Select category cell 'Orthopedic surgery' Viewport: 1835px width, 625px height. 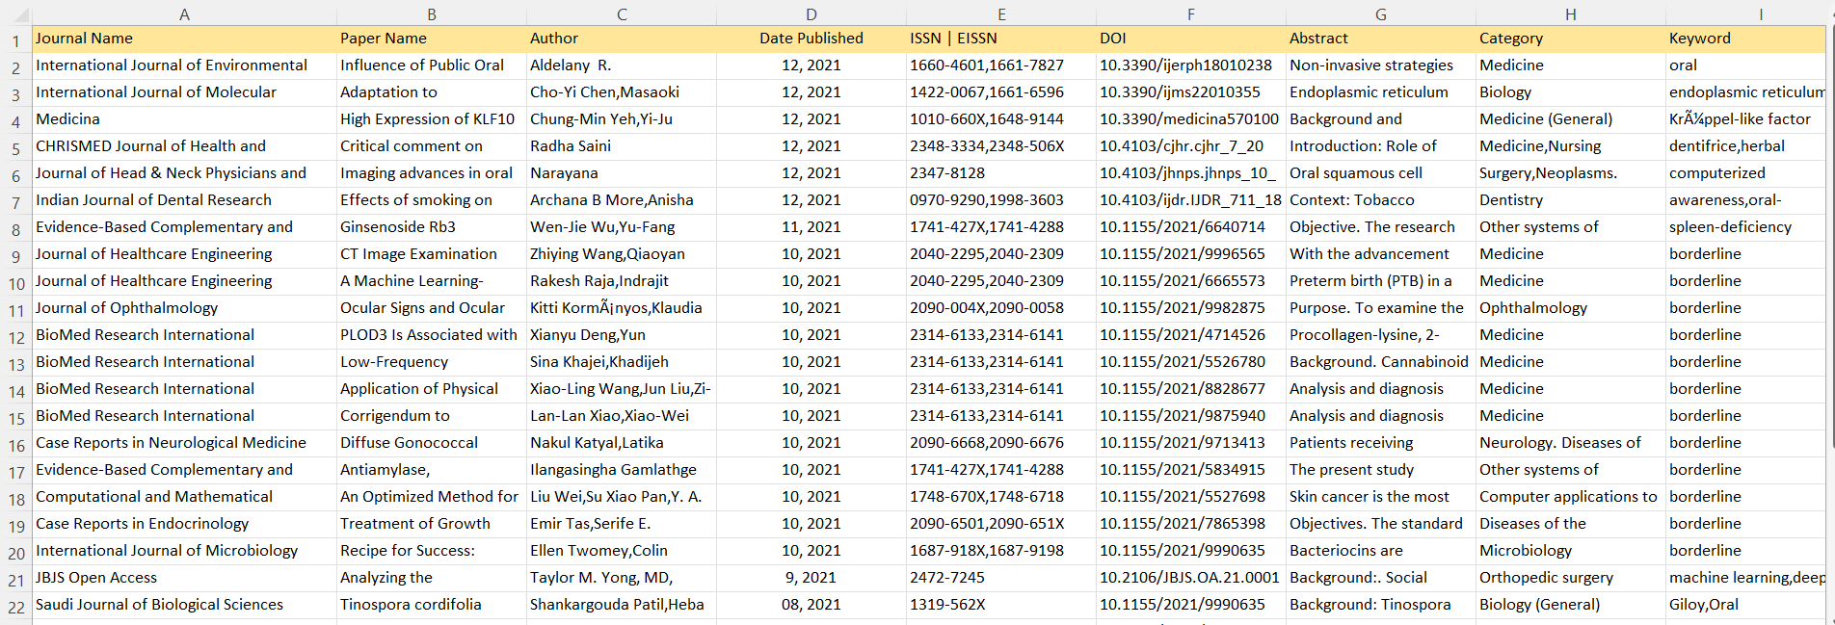tap(1571, 578)
